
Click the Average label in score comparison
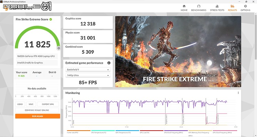(x=37, y=72)
